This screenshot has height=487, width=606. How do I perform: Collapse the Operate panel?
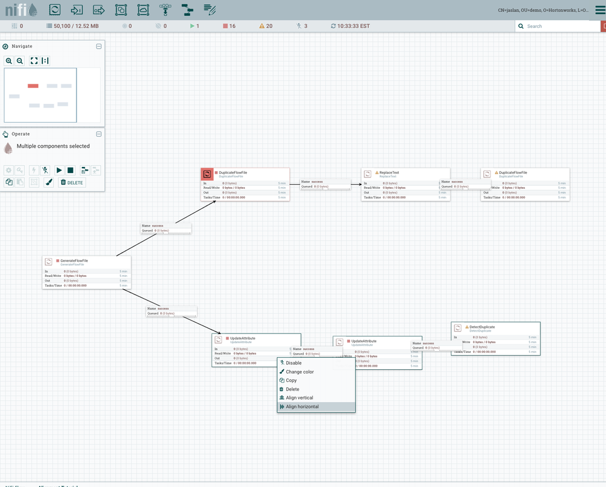(x=99, y=134)
